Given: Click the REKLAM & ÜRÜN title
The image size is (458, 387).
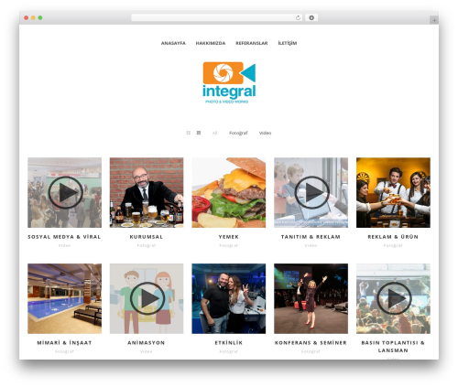Looking at the screenshot, I should click(x=393, y=237).
